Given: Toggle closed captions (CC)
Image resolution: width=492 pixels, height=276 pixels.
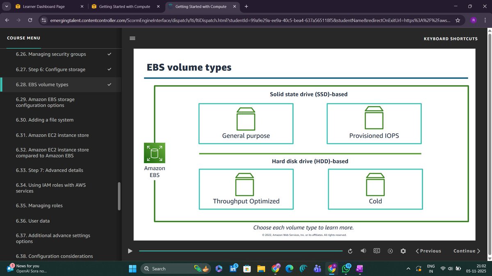Looking at the screenshot, I should pos(377,251).
